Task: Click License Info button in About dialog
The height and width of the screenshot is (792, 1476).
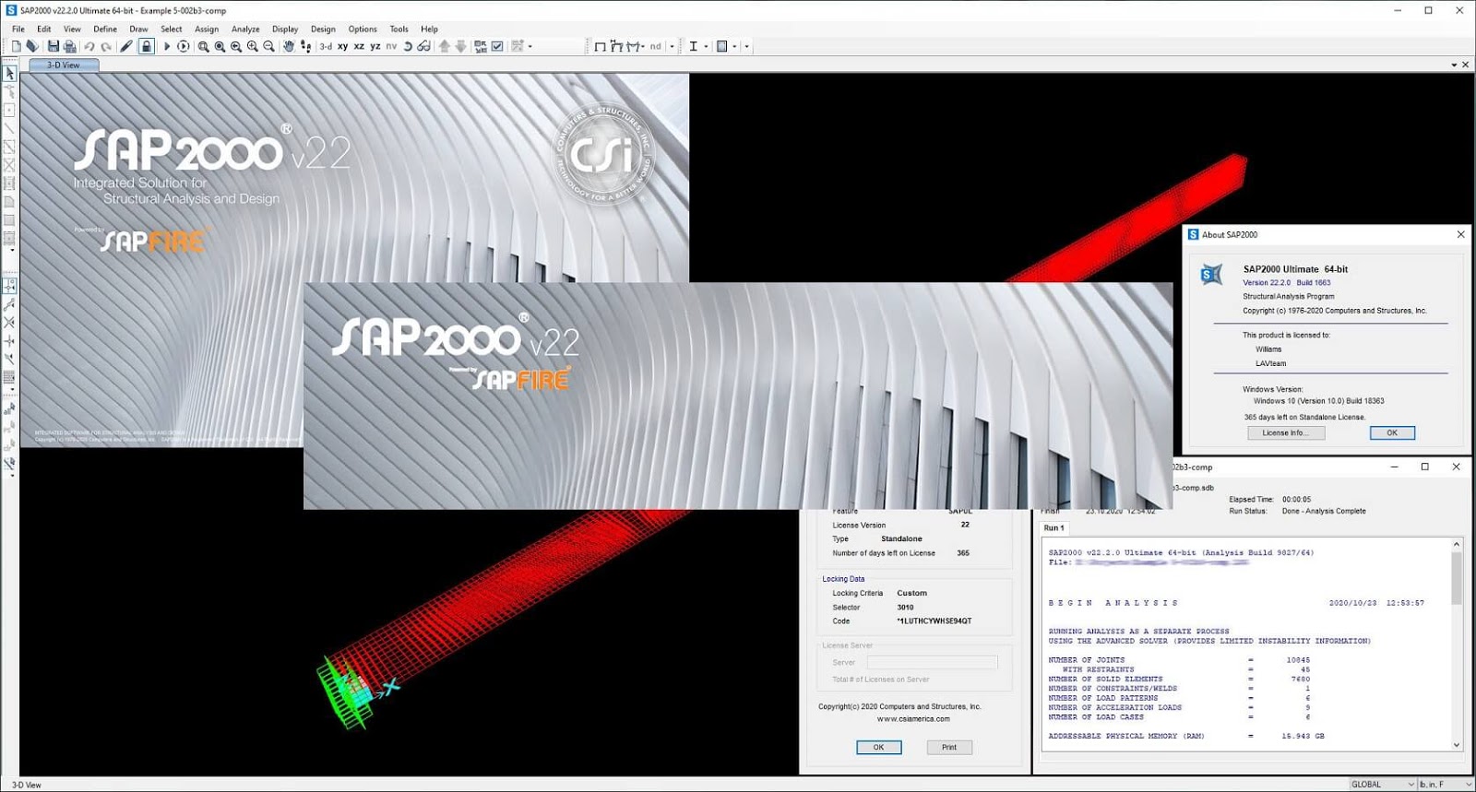Action: pos(1286,432)
